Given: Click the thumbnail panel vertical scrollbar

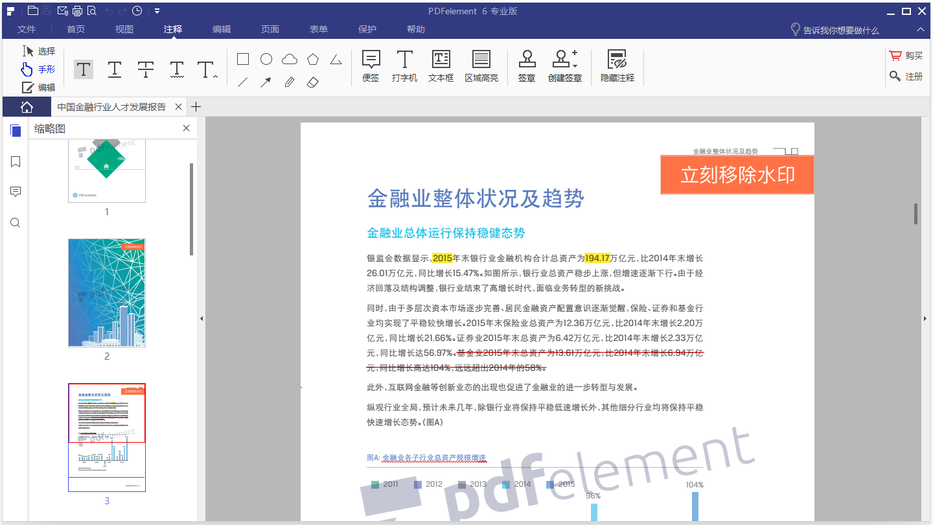Looking at the screenshot, I should (x=191, y=209).
